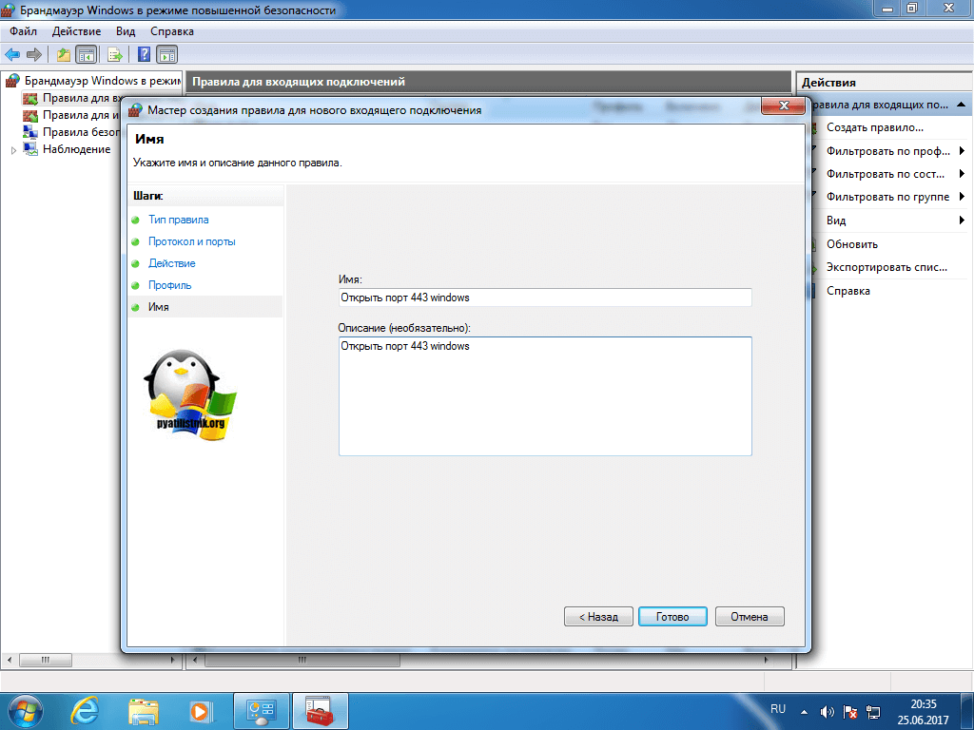Screen dimensions: 974x730
Task: Open Help via the question mark icon
Action: pyautogui.click(x=145, y=54)
